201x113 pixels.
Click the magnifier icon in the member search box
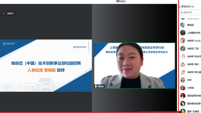point(182,13)
